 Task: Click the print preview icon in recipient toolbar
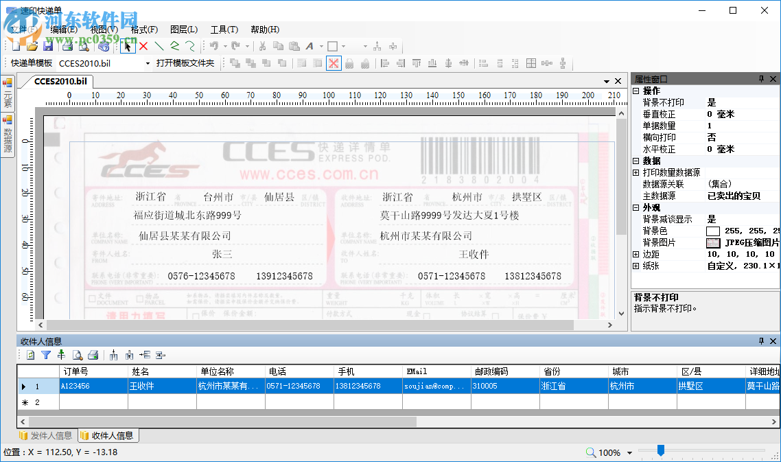click(x=77, y=355)
